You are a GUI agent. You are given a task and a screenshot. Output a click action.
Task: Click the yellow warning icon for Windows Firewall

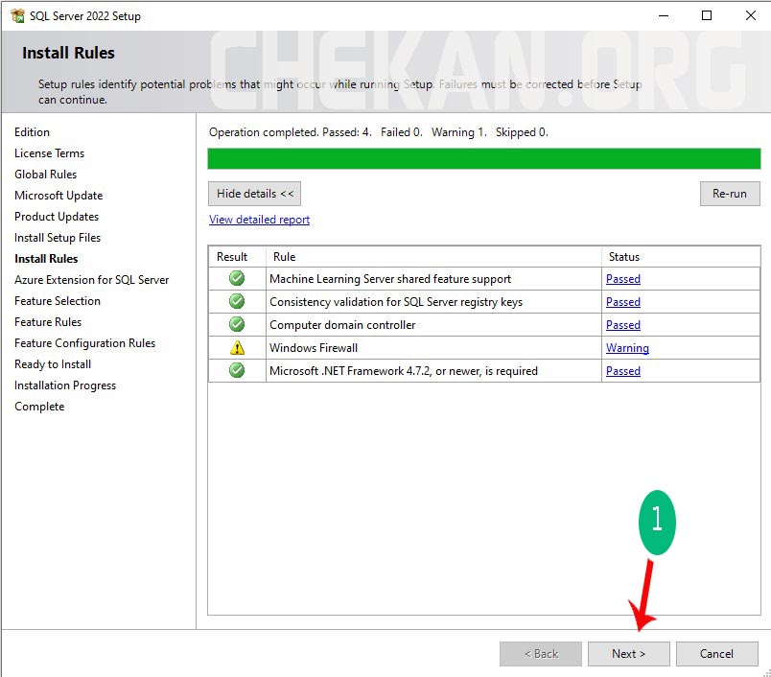click(x=237, y=347)
